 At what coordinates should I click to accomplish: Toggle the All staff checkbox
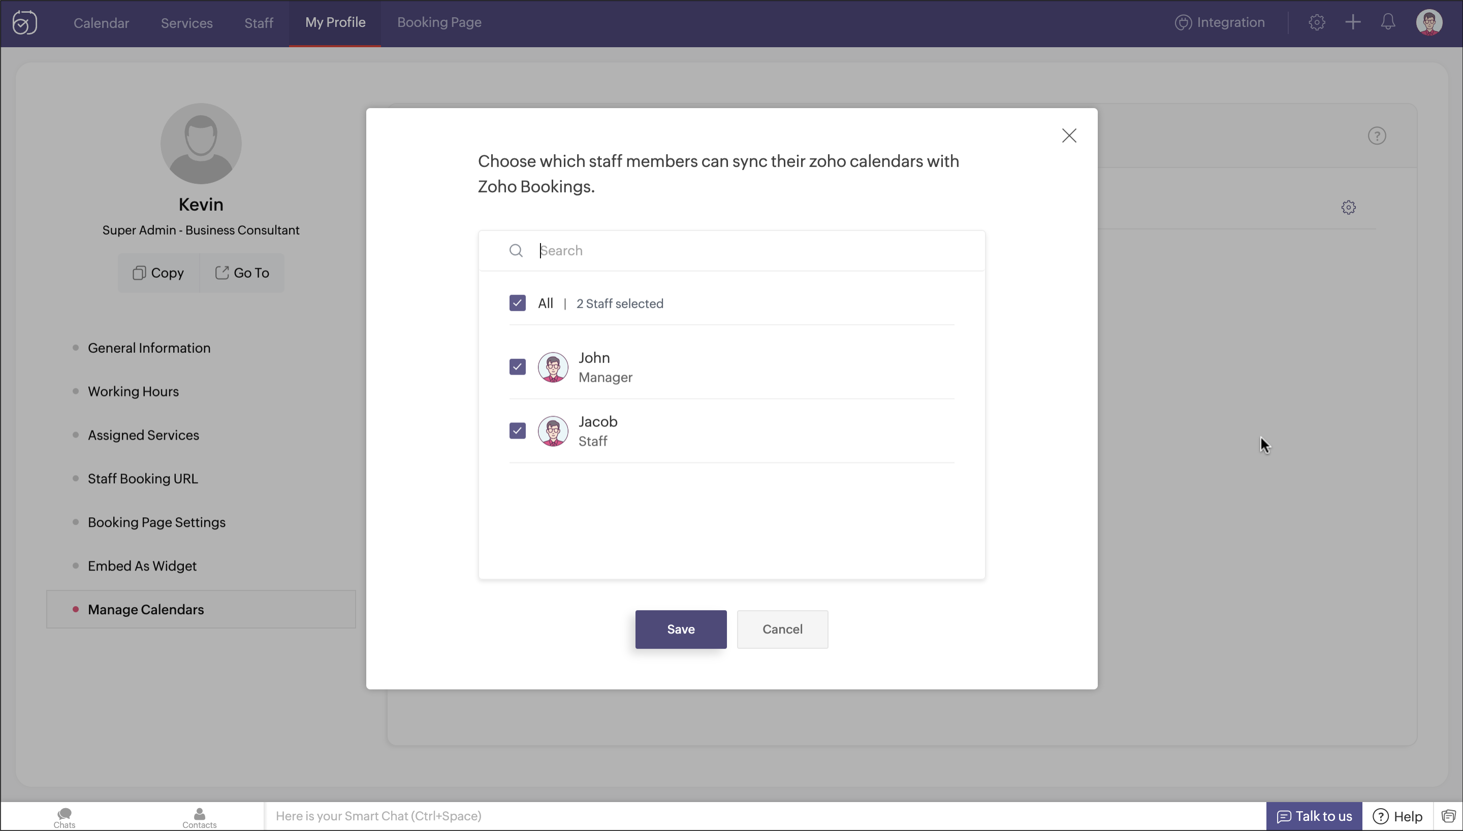[517, 303]
